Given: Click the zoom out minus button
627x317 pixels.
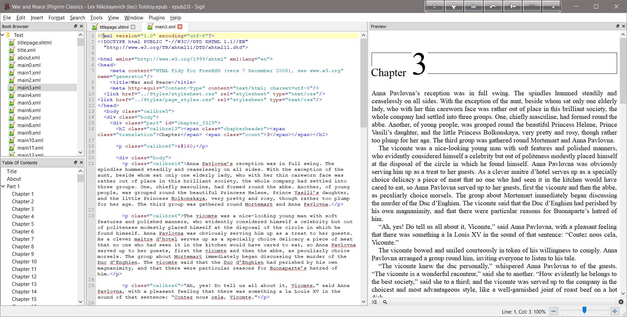Looking at the screenshot, I should pos(554,311).
